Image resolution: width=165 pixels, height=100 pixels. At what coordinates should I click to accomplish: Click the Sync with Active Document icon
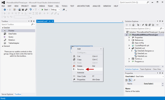(x=143, y=25)
